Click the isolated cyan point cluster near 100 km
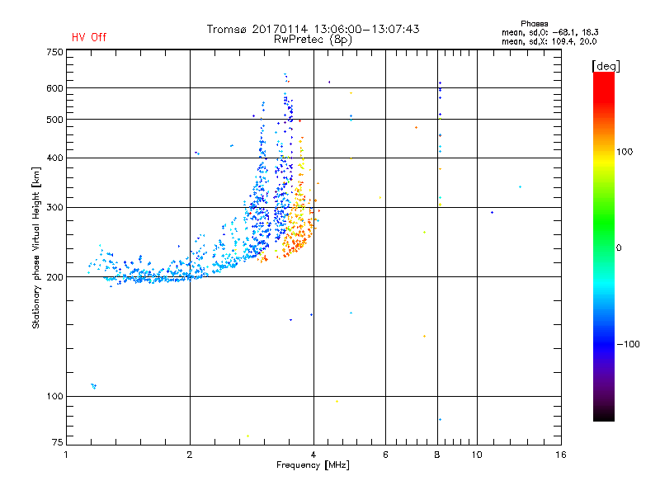 (x=94, y=386)
